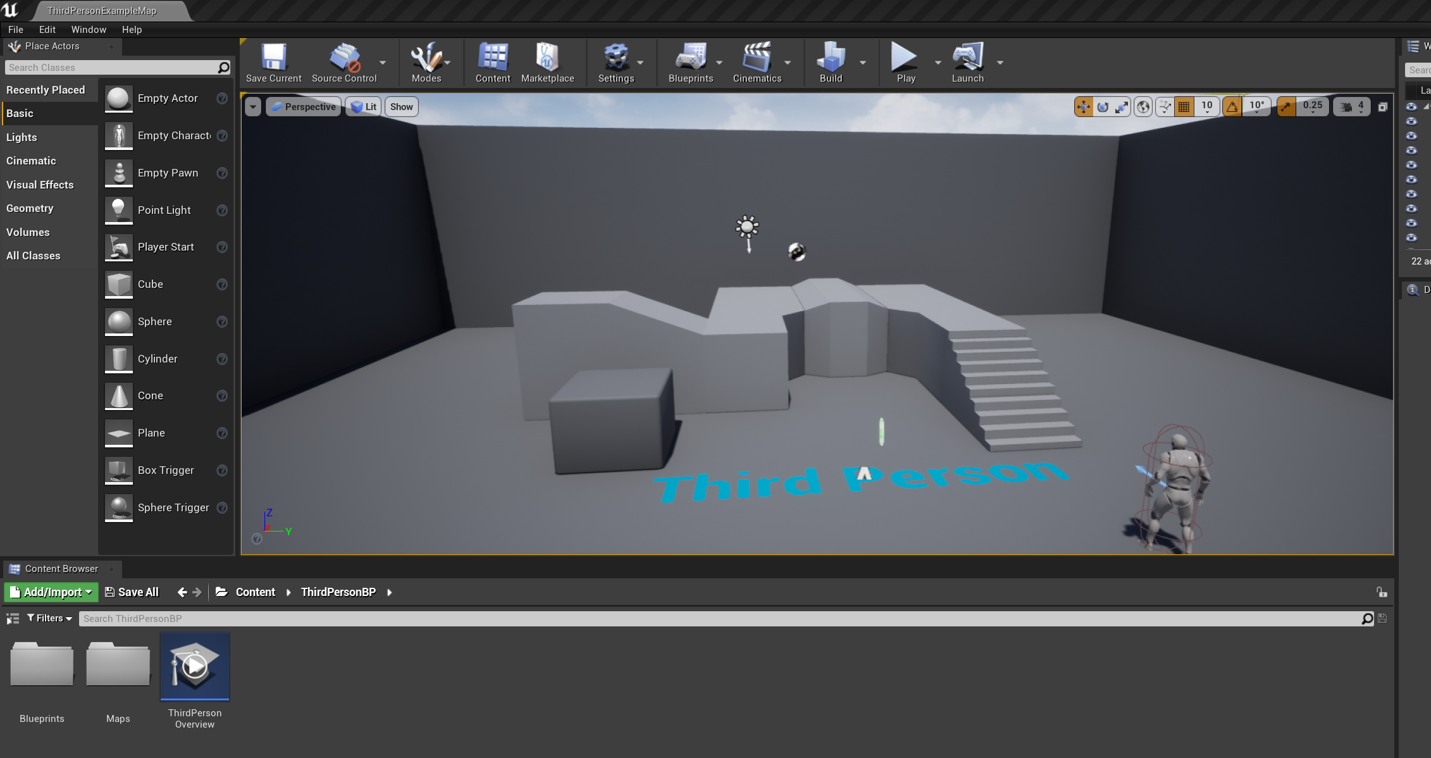Screen dimensions: 1431x758
Task: Toggle the sources panel in Content Browser
Action: pyautogui.click(x=13, y=619)
